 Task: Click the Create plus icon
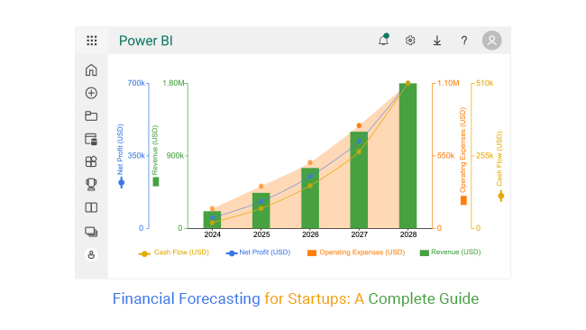tap(91, 93)
